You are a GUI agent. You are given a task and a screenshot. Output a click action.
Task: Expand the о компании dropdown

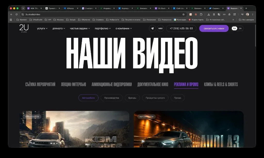click(x=124, y=28)
